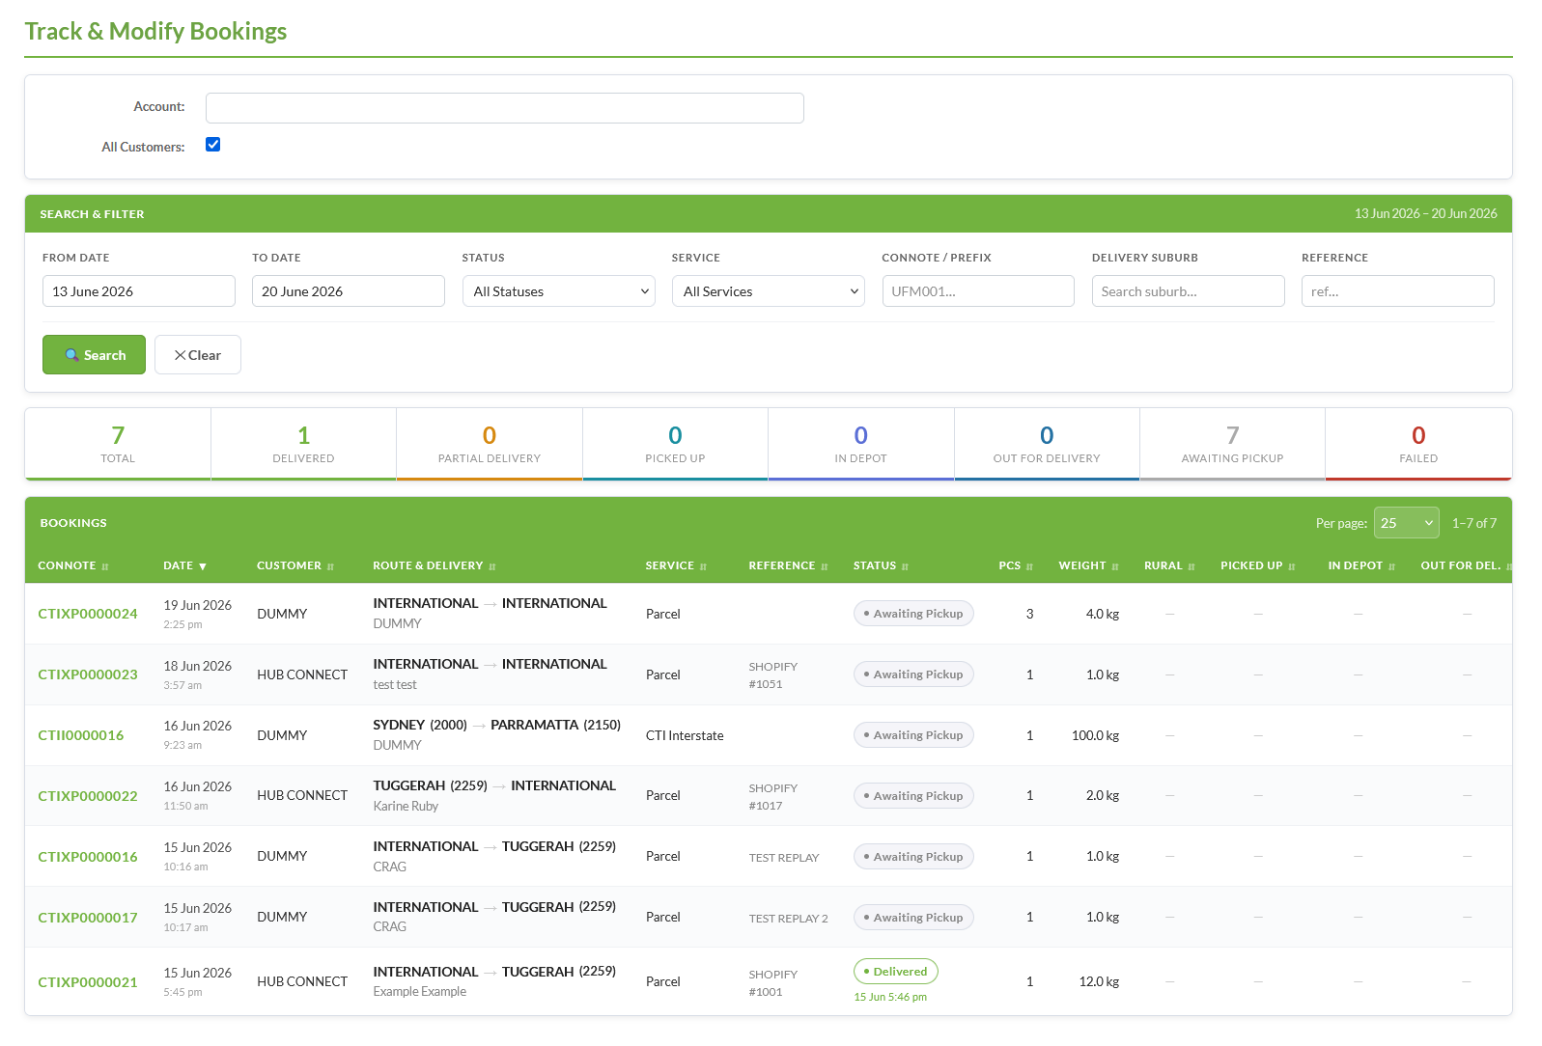
Task: Open booking CTII0000016
Action: [81, 735]
